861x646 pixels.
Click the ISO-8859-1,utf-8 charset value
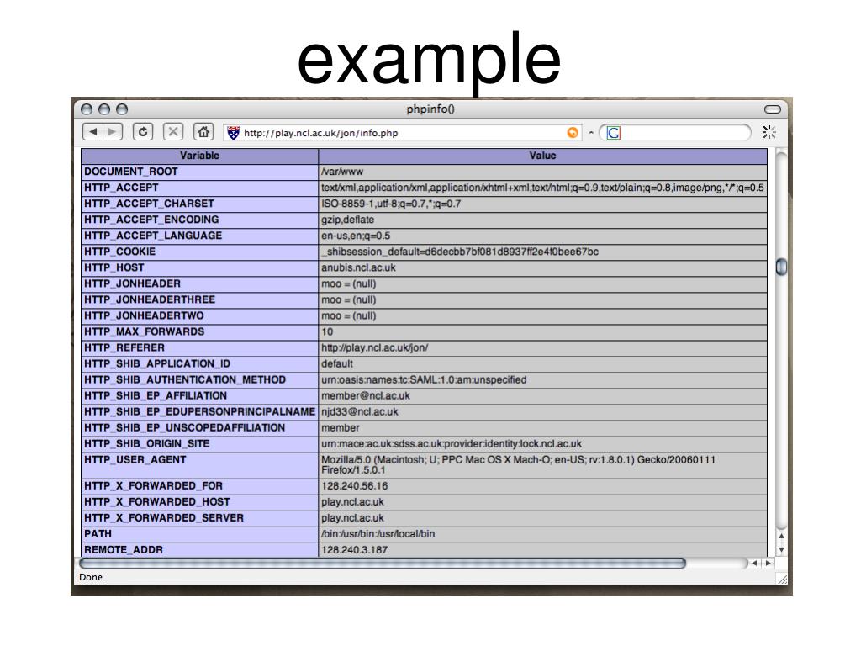[542, 204]
